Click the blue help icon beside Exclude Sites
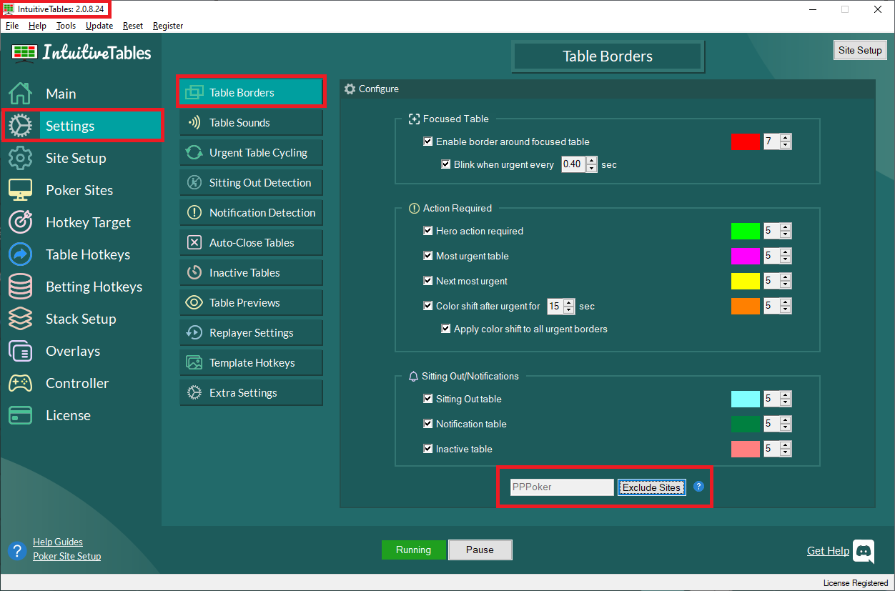 698,486
